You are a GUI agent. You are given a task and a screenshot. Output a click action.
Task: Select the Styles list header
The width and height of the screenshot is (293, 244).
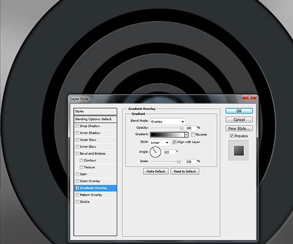click(95, 111)
